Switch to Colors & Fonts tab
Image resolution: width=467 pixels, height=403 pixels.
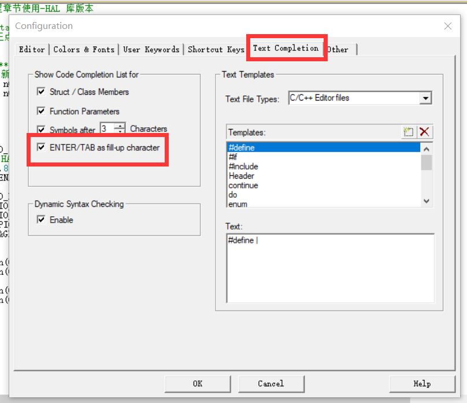point(84,50)
